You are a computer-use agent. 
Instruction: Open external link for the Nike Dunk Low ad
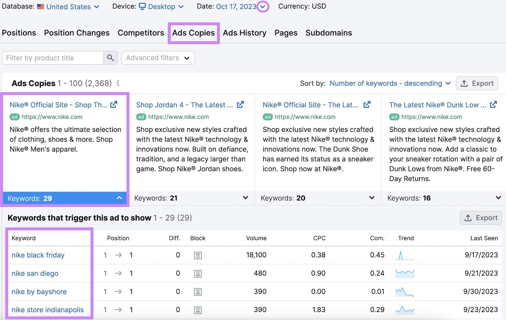click(x=493, y=104)
